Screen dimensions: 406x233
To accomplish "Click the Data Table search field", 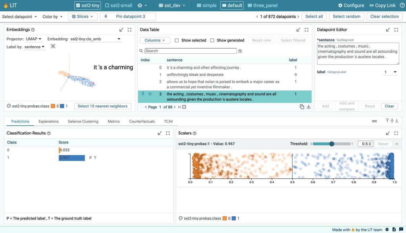I will pyautogui.click(x=191, y=51).
